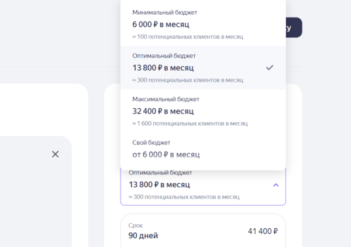
Task: Click the 41 400 ₽ total amount
Action: pos(263,231)
